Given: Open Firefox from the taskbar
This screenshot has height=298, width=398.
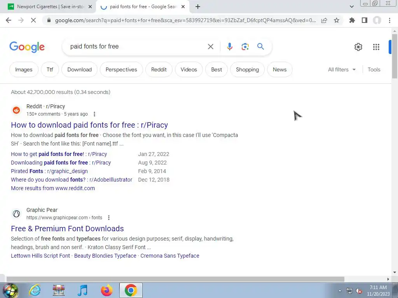Looking at the screenshot, I should pyautogui.click(x=106, y=290).
